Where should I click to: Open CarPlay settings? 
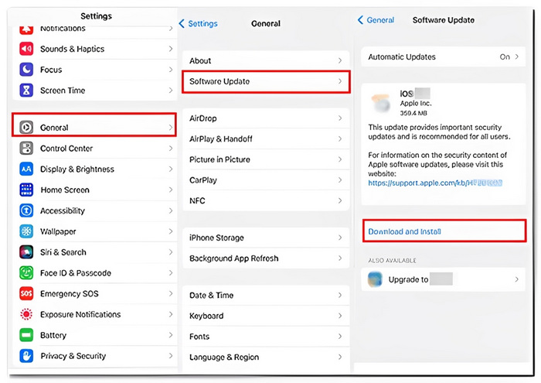coord(266,180)
